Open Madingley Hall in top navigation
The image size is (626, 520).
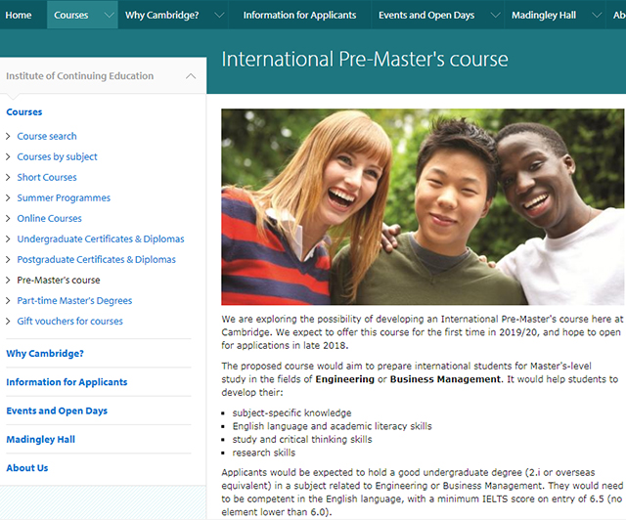544,16
